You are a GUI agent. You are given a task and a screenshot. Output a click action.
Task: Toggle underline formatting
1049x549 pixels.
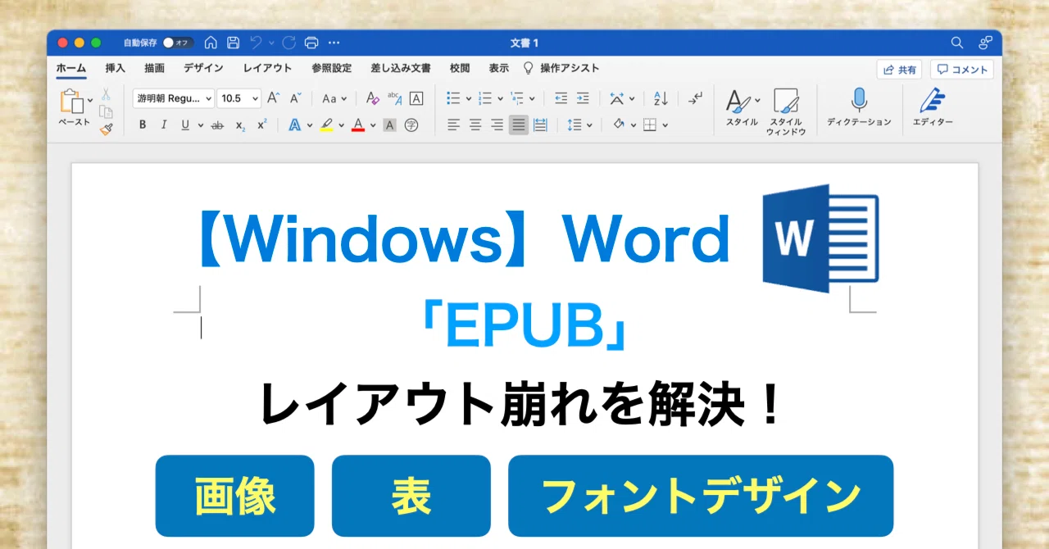pos(185,125)
